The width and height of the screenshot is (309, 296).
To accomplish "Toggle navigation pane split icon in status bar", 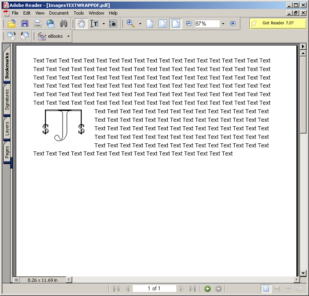I will pyautogui.click(x=16, y=280).
